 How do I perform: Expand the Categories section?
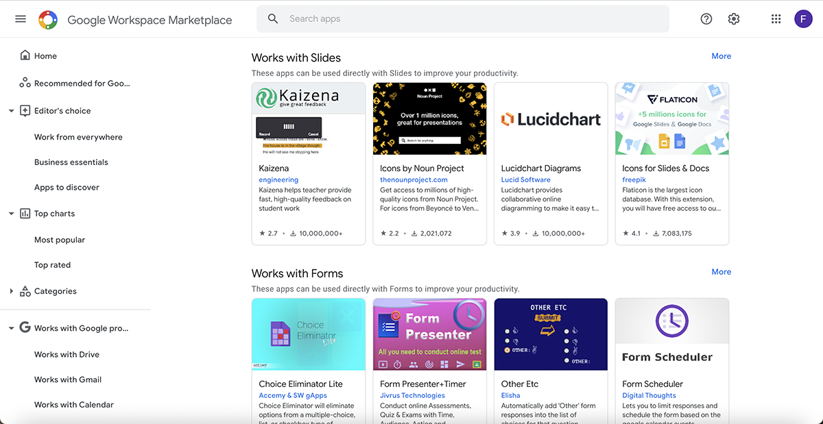pos(11,290)
